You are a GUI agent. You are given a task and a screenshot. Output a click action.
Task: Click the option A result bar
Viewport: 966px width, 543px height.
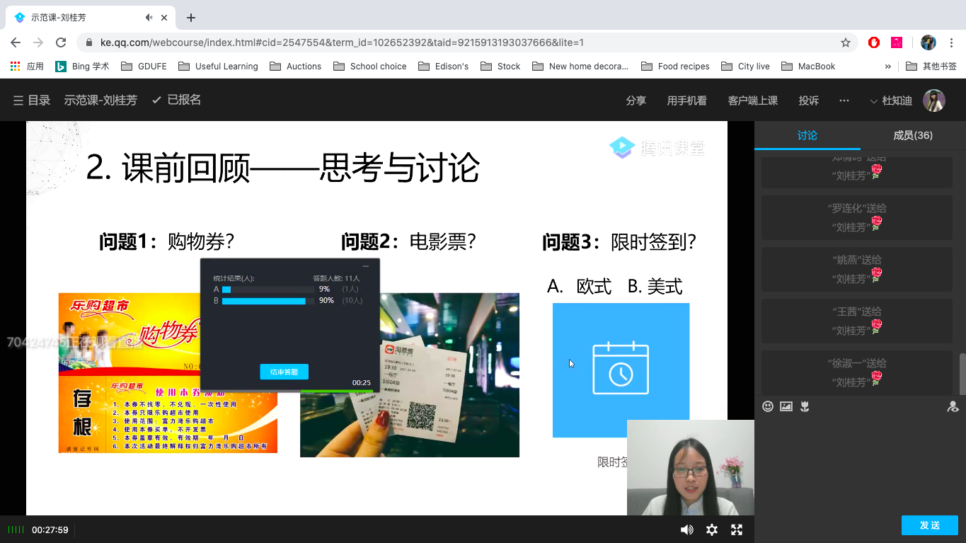pos(268,289)
